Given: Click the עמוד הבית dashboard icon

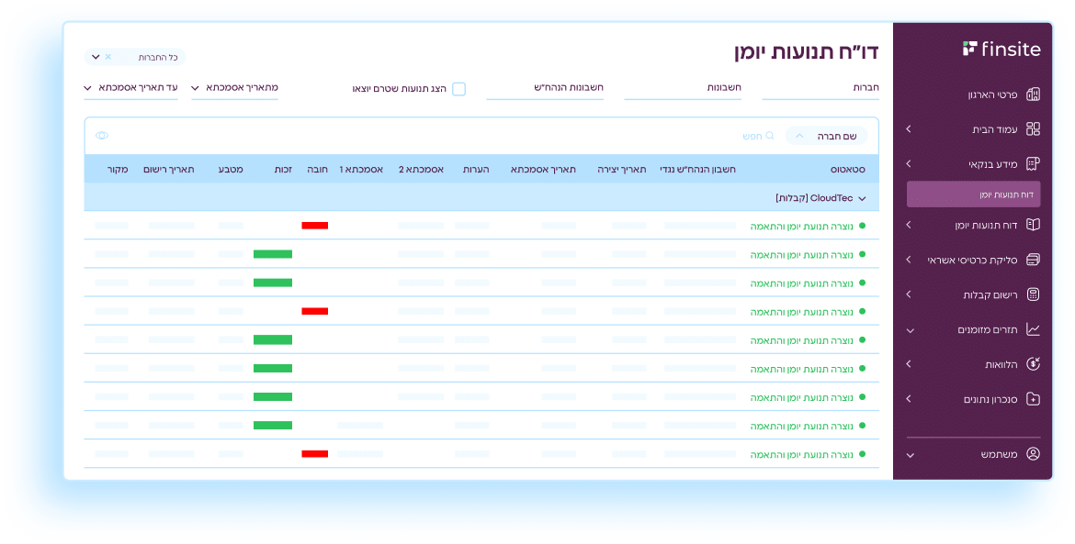Looking at the screenshot, I should 1033,129.
